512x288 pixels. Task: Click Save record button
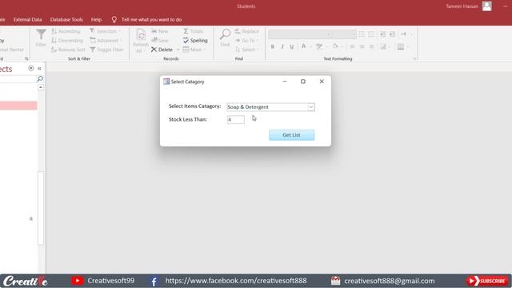[x=160, y=41]
